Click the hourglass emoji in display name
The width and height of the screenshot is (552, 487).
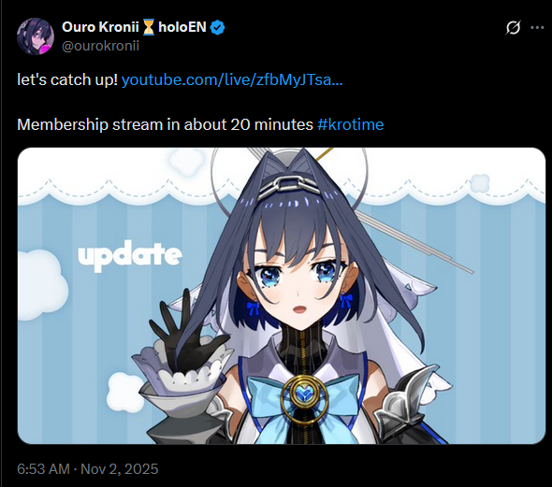[149, 27]
